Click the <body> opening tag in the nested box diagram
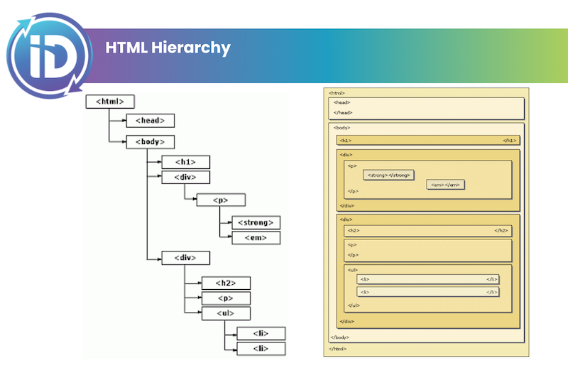568x368 pixels. click(x=342, y=128)
